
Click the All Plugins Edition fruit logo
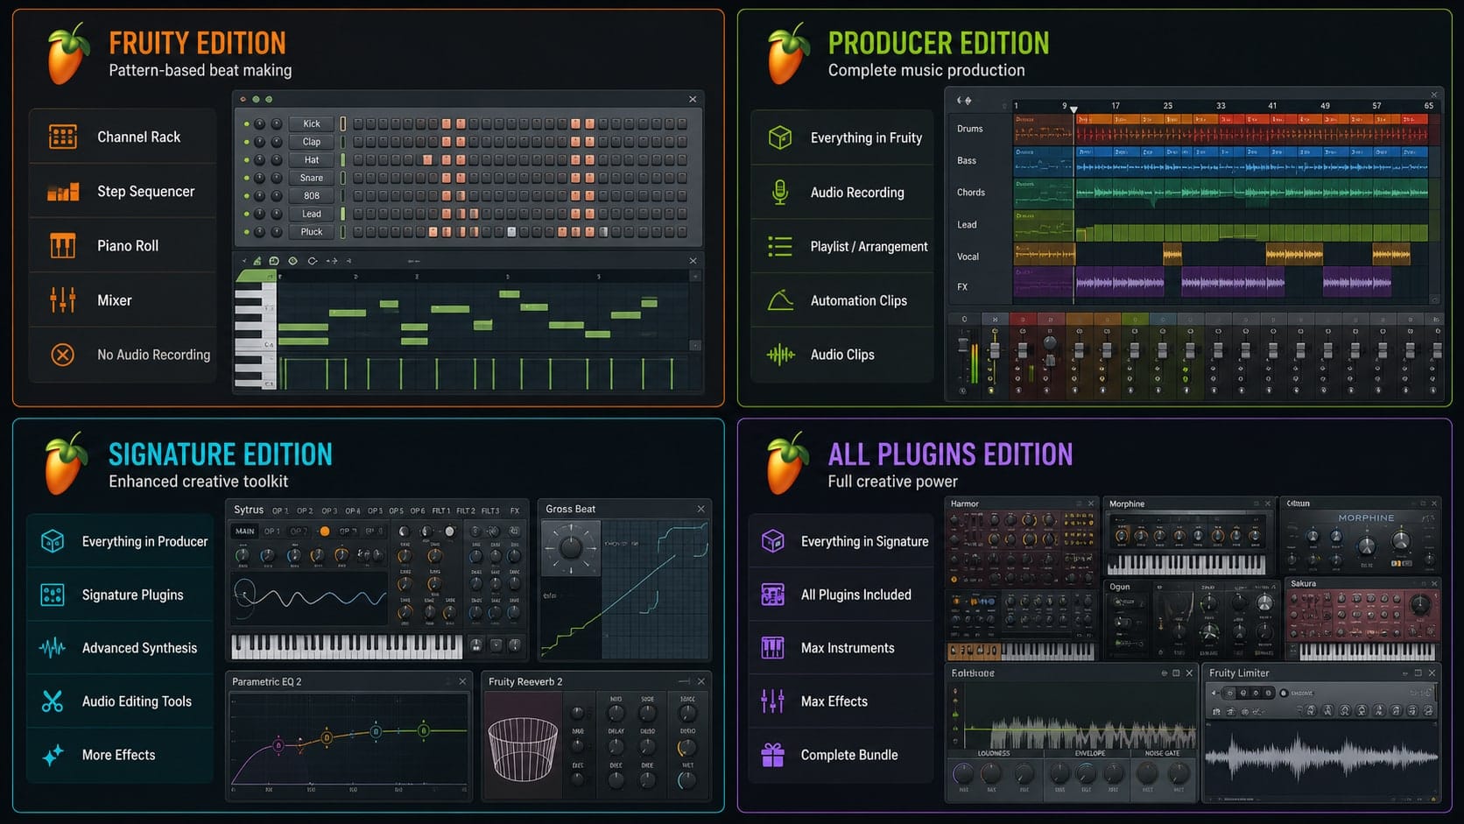pos(788,463)
